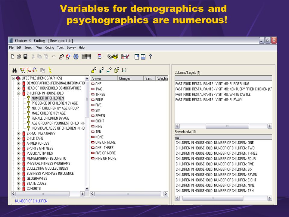Click the grid table icon

point(86,56)
